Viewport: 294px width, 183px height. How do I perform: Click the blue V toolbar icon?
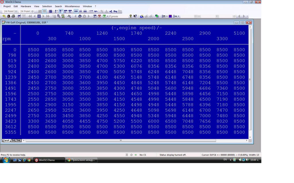pyautogui.click(x=100, y=16)
